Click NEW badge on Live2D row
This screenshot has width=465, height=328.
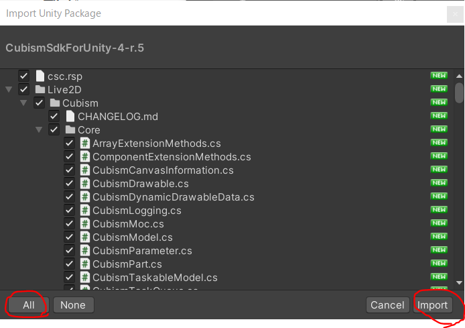[439, 89]
